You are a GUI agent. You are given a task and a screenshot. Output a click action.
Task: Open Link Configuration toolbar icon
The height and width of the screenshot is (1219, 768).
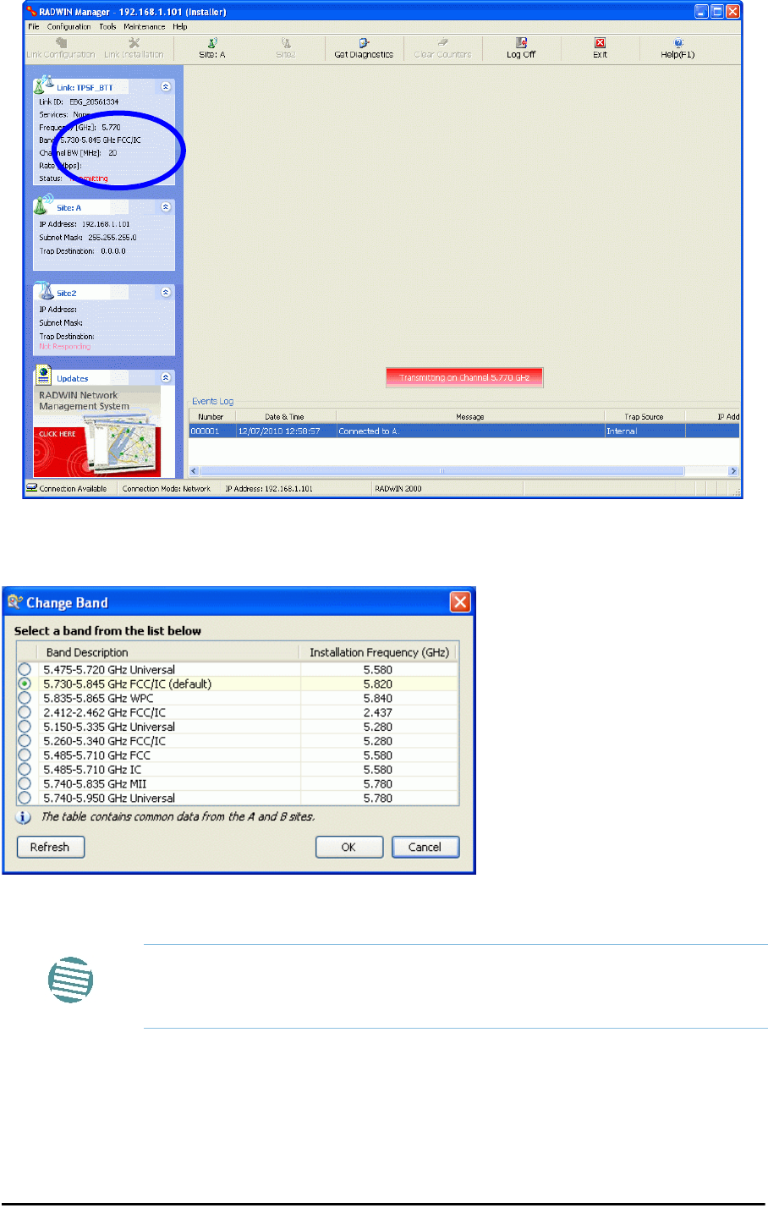(61, 48)
